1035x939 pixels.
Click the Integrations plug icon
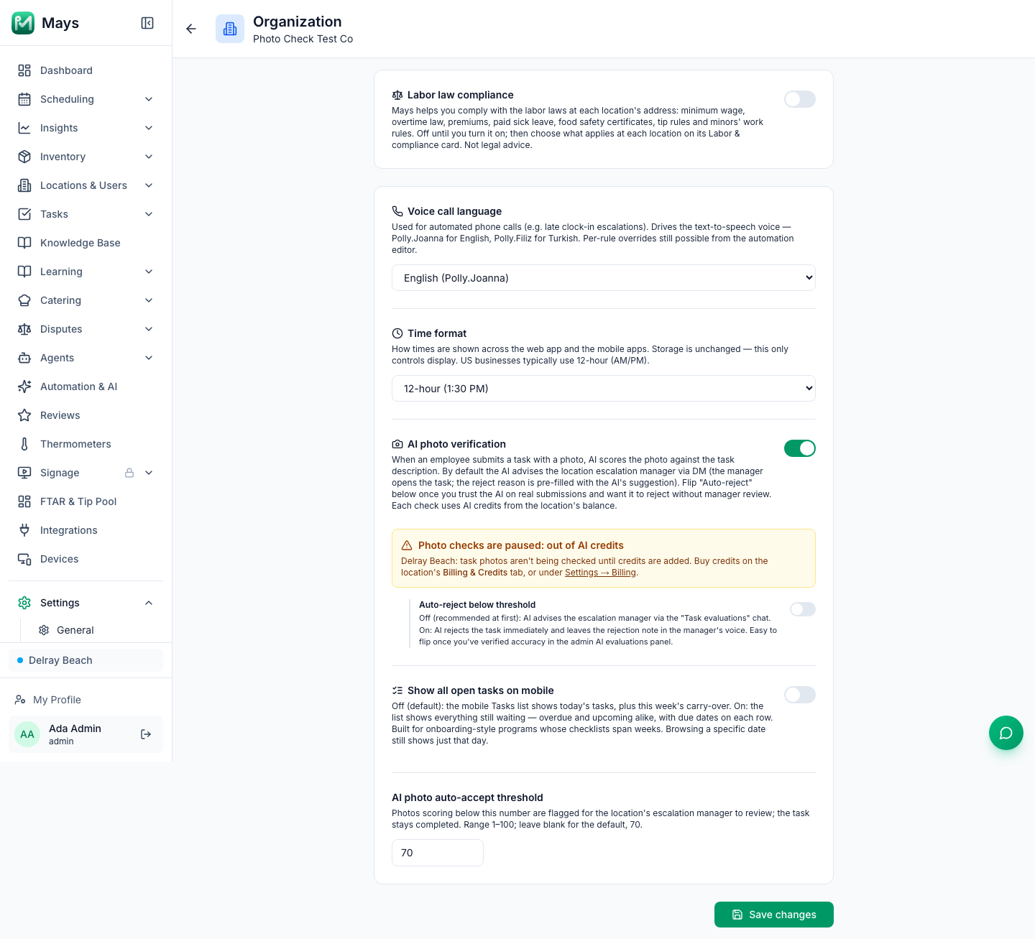[24, 530]
